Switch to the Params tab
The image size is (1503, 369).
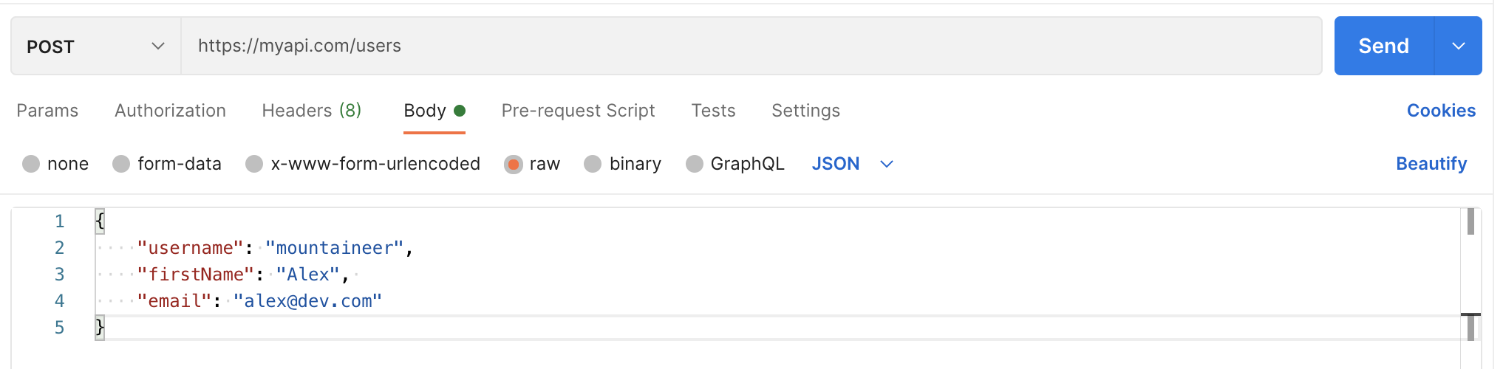(x=47, y=111)
